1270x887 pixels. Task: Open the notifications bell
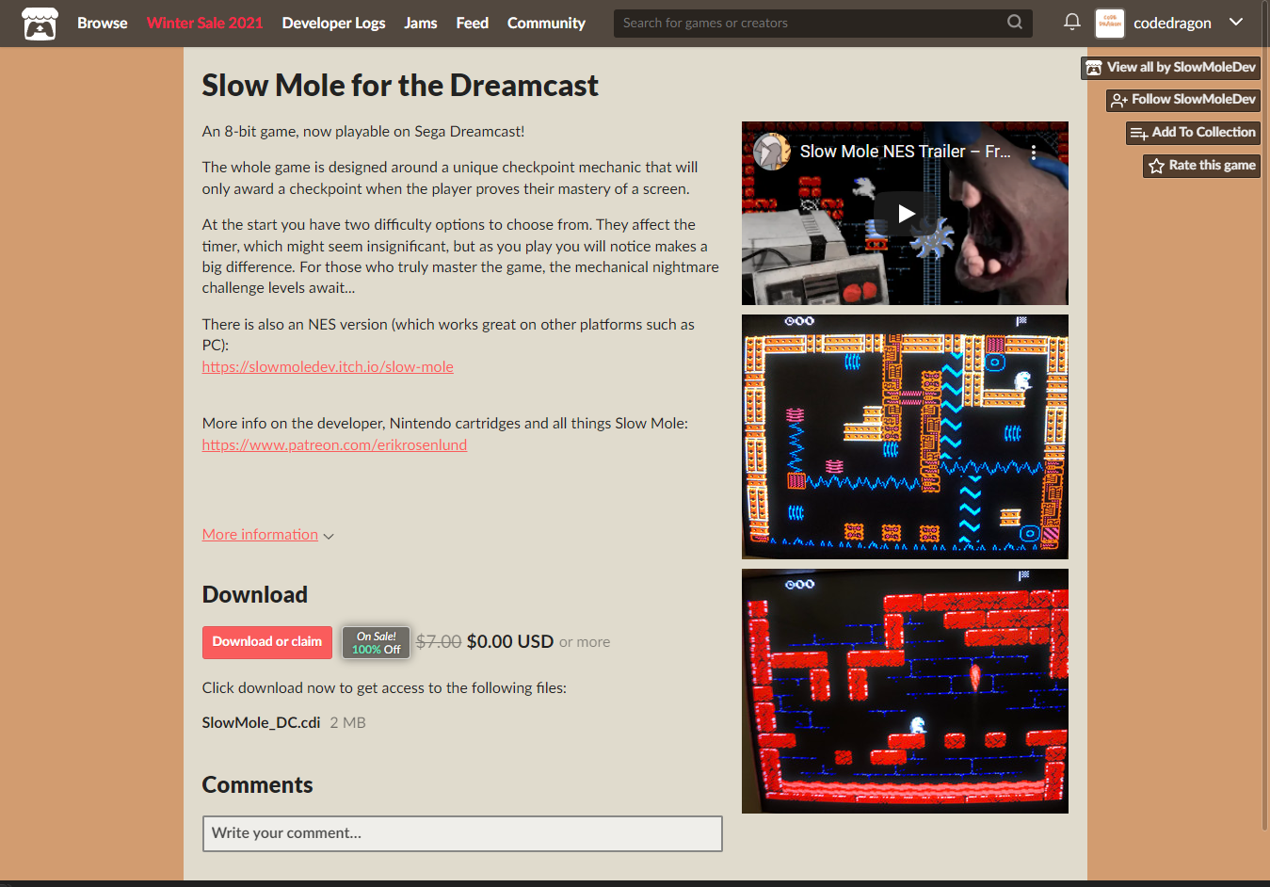1071,22
